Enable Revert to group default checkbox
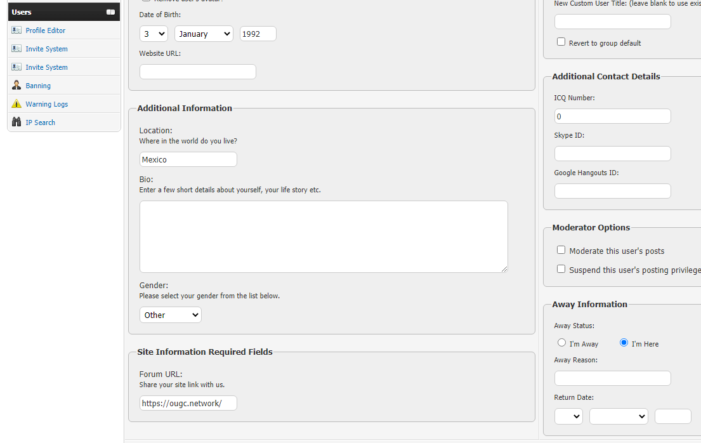Image resolution: width=701 pixels, height=443 pixels. tap(561, 42)
